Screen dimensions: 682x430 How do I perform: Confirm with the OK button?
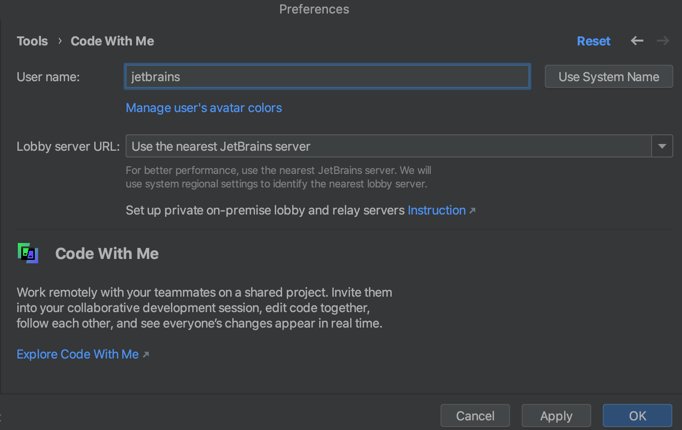pyautogui.click(x=637, y=416)
